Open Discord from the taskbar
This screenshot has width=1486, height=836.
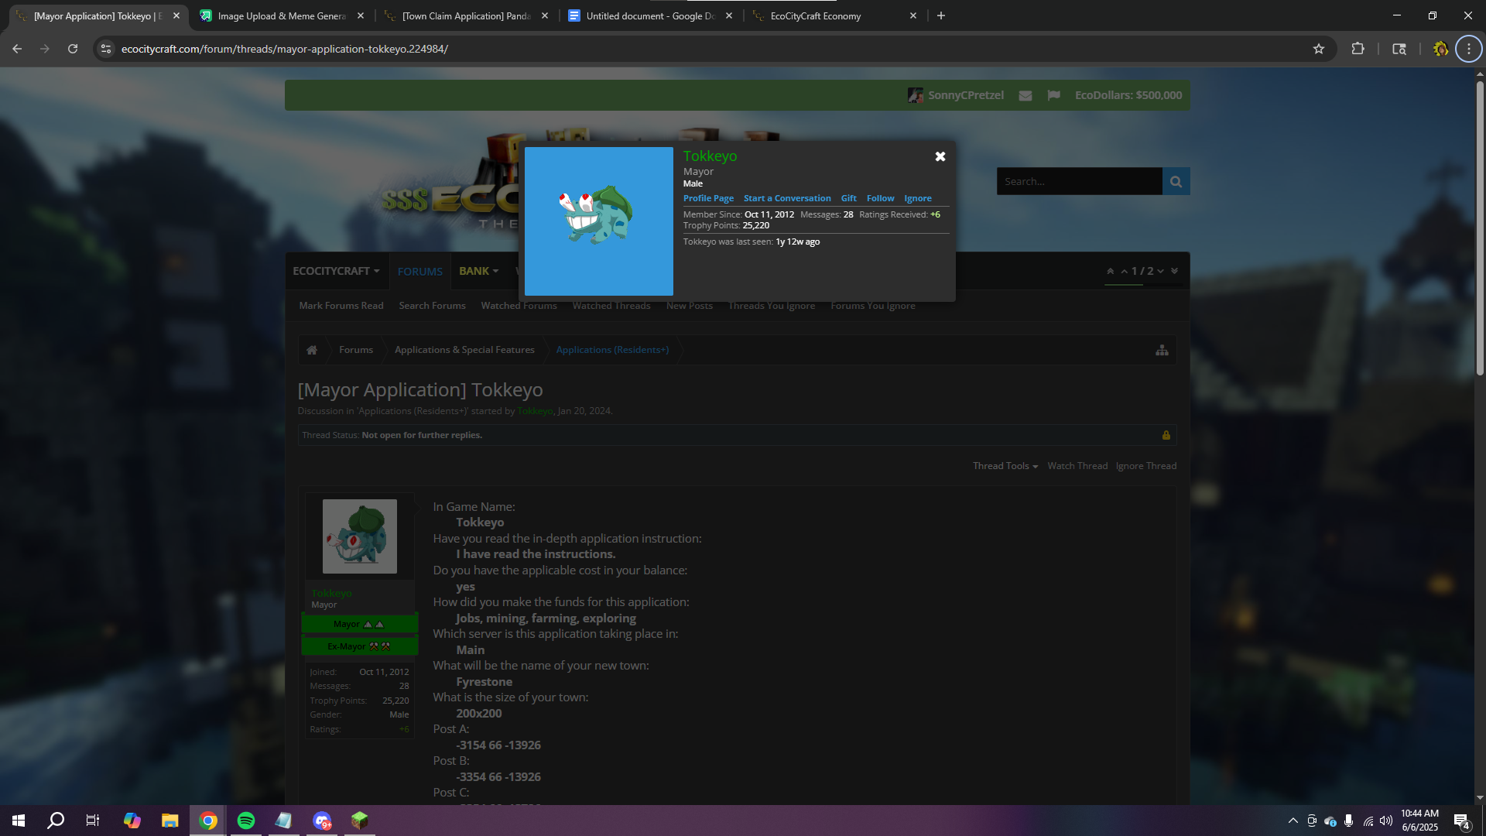[x=322, y=821]
